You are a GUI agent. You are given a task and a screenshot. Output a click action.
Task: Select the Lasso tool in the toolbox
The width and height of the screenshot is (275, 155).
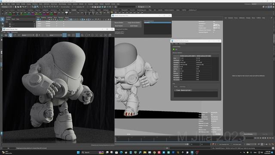tap(2, 23)
